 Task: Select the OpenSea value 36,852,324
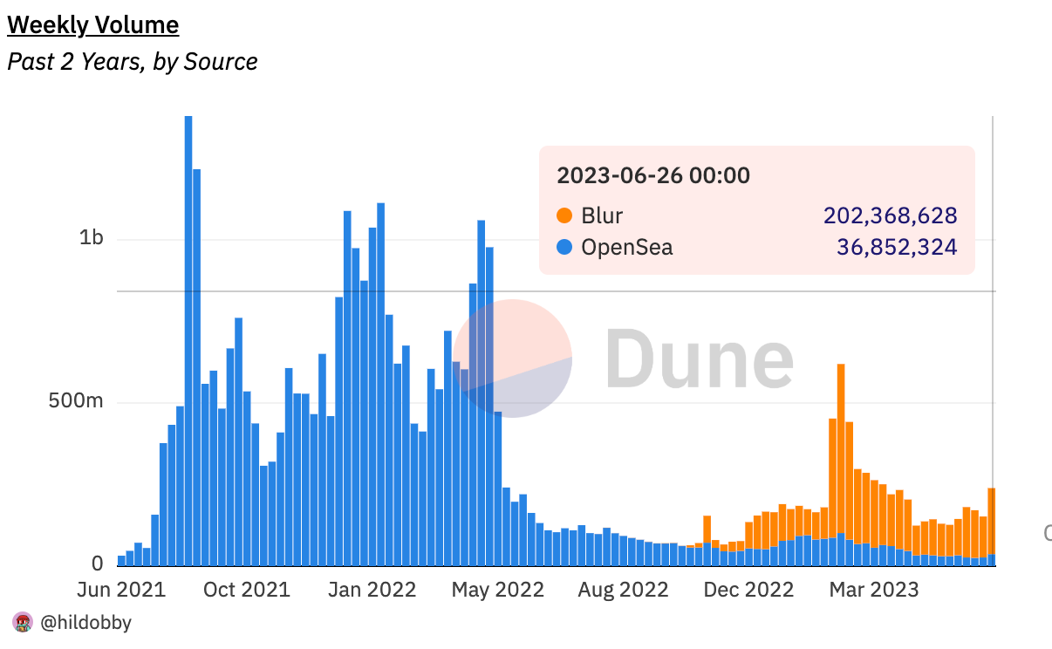pyautogui.click(x=897, y=247)
